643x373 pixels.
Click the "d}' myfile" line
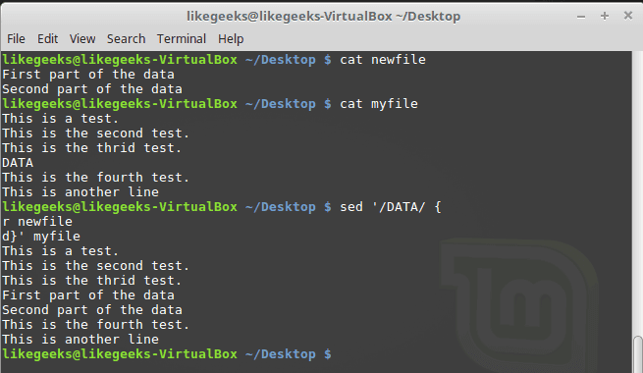coord(41,237)
